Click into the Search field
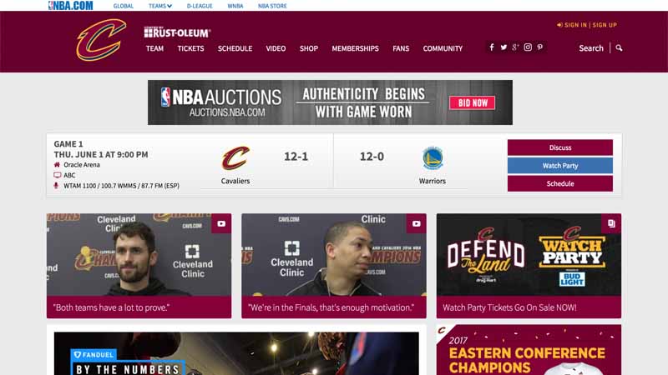The image size is (668, 375). click(x=591, y=48)
